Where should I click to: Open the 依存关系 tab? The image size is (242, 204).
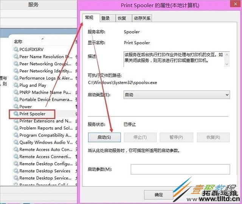142,18
